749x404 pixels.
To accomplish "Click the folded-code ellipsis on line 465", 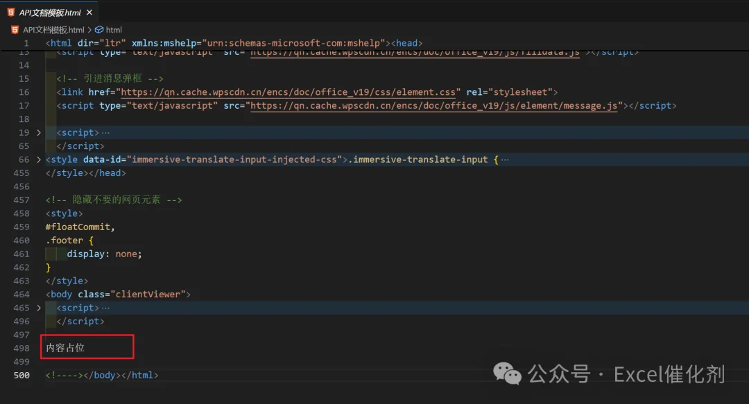I will (105, 308).
